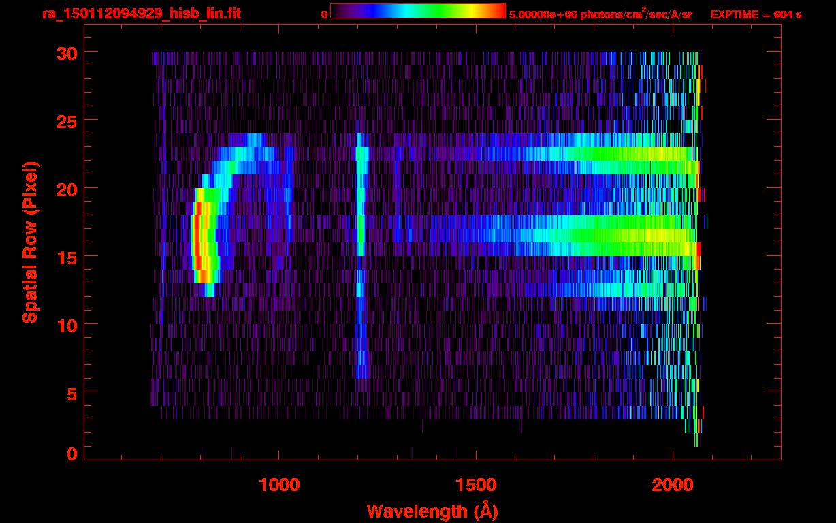Click the y-axis tick label 15
The image size is (836, 523).
65,257
